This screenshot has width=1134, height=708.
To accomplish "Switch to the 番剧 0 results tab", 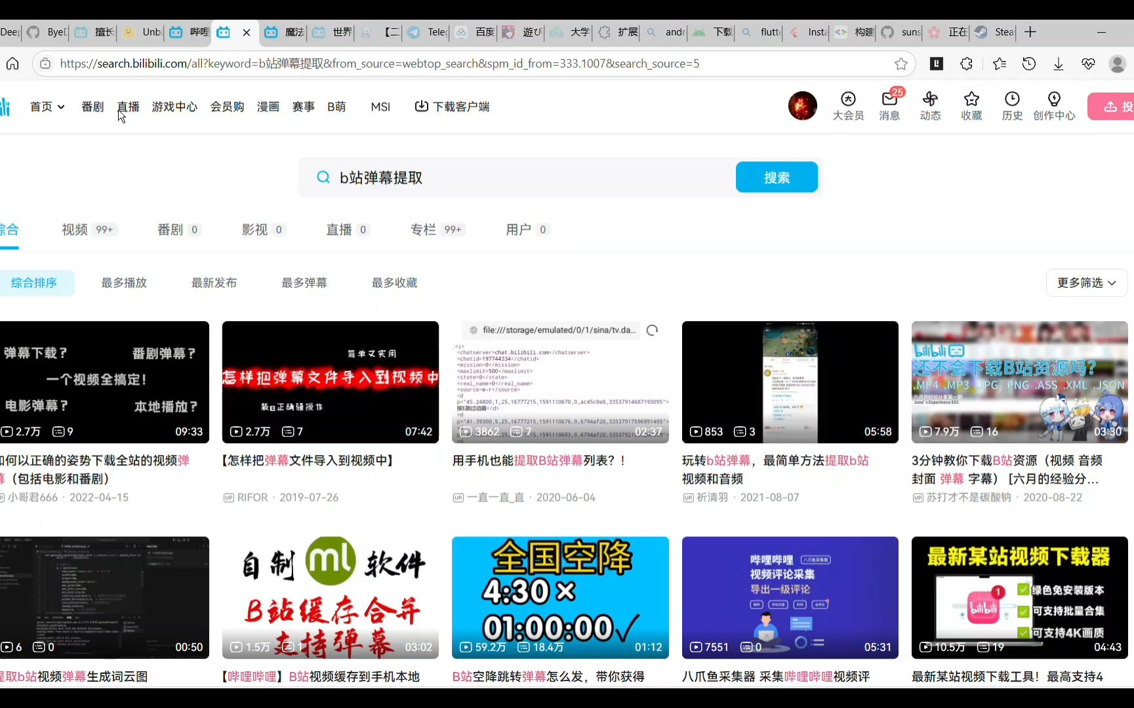I will (178, 229).
